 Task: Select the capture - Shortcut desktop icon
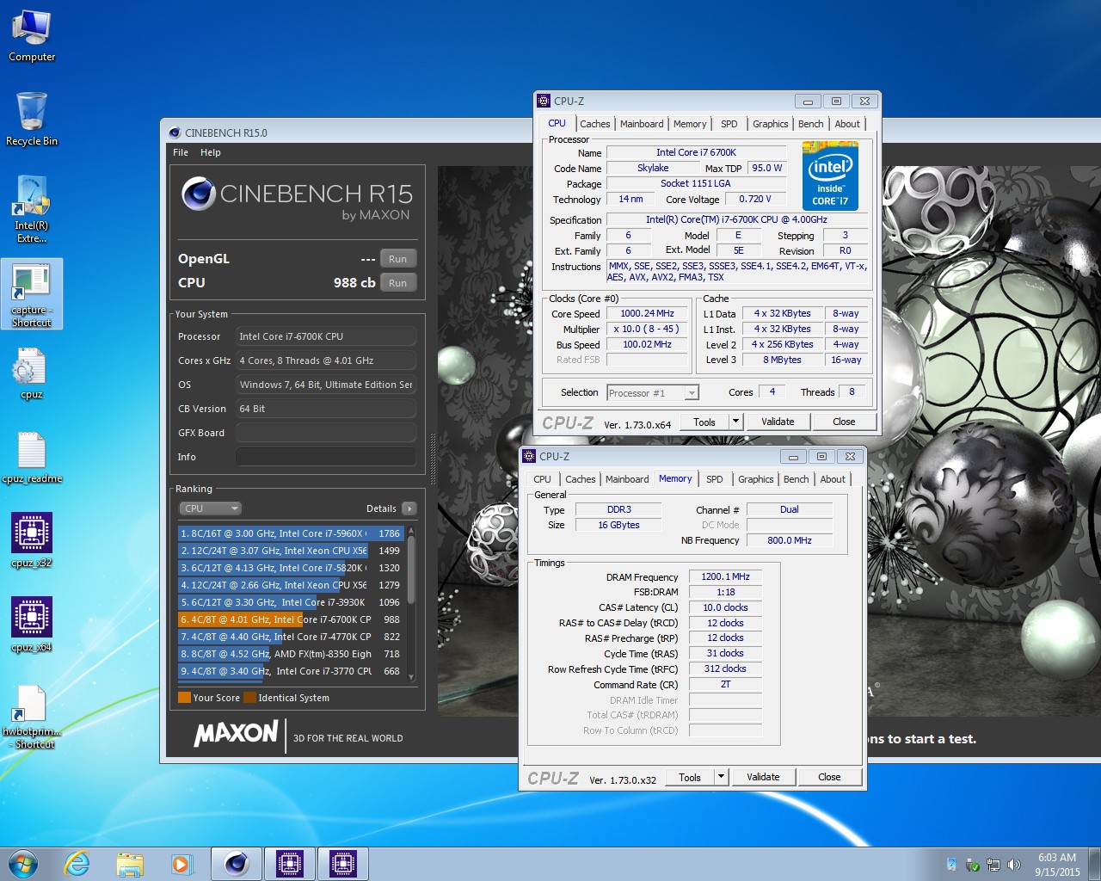click(32, 294)
